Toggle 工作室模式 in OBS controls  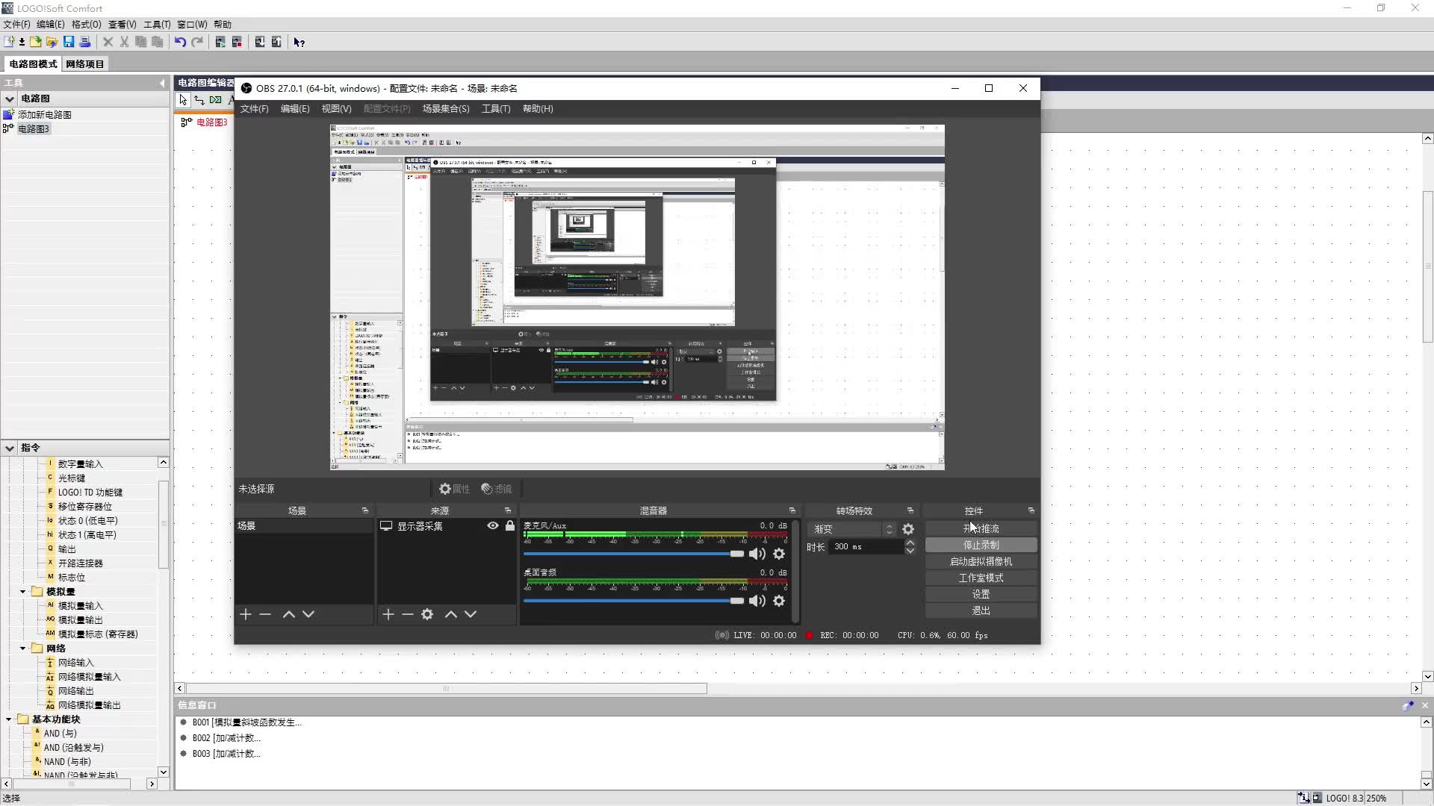pos(981,578)
